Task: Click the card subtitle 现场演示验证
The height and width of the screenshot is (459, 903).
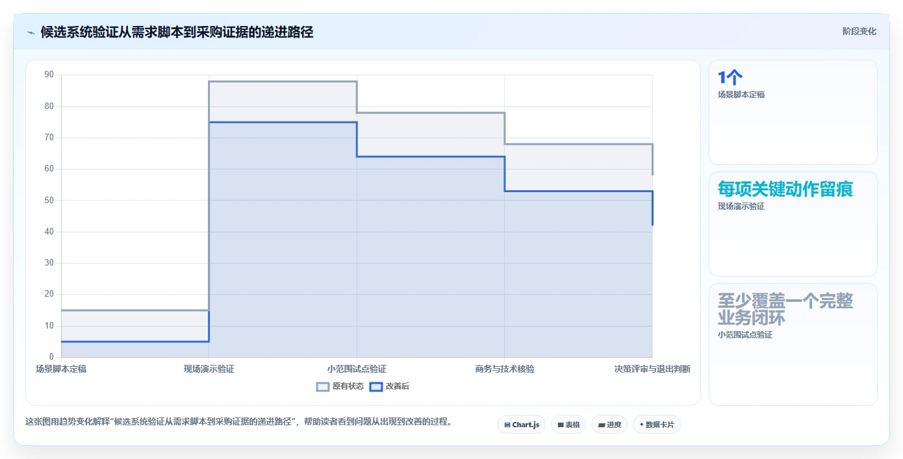Action: [741, 206]
